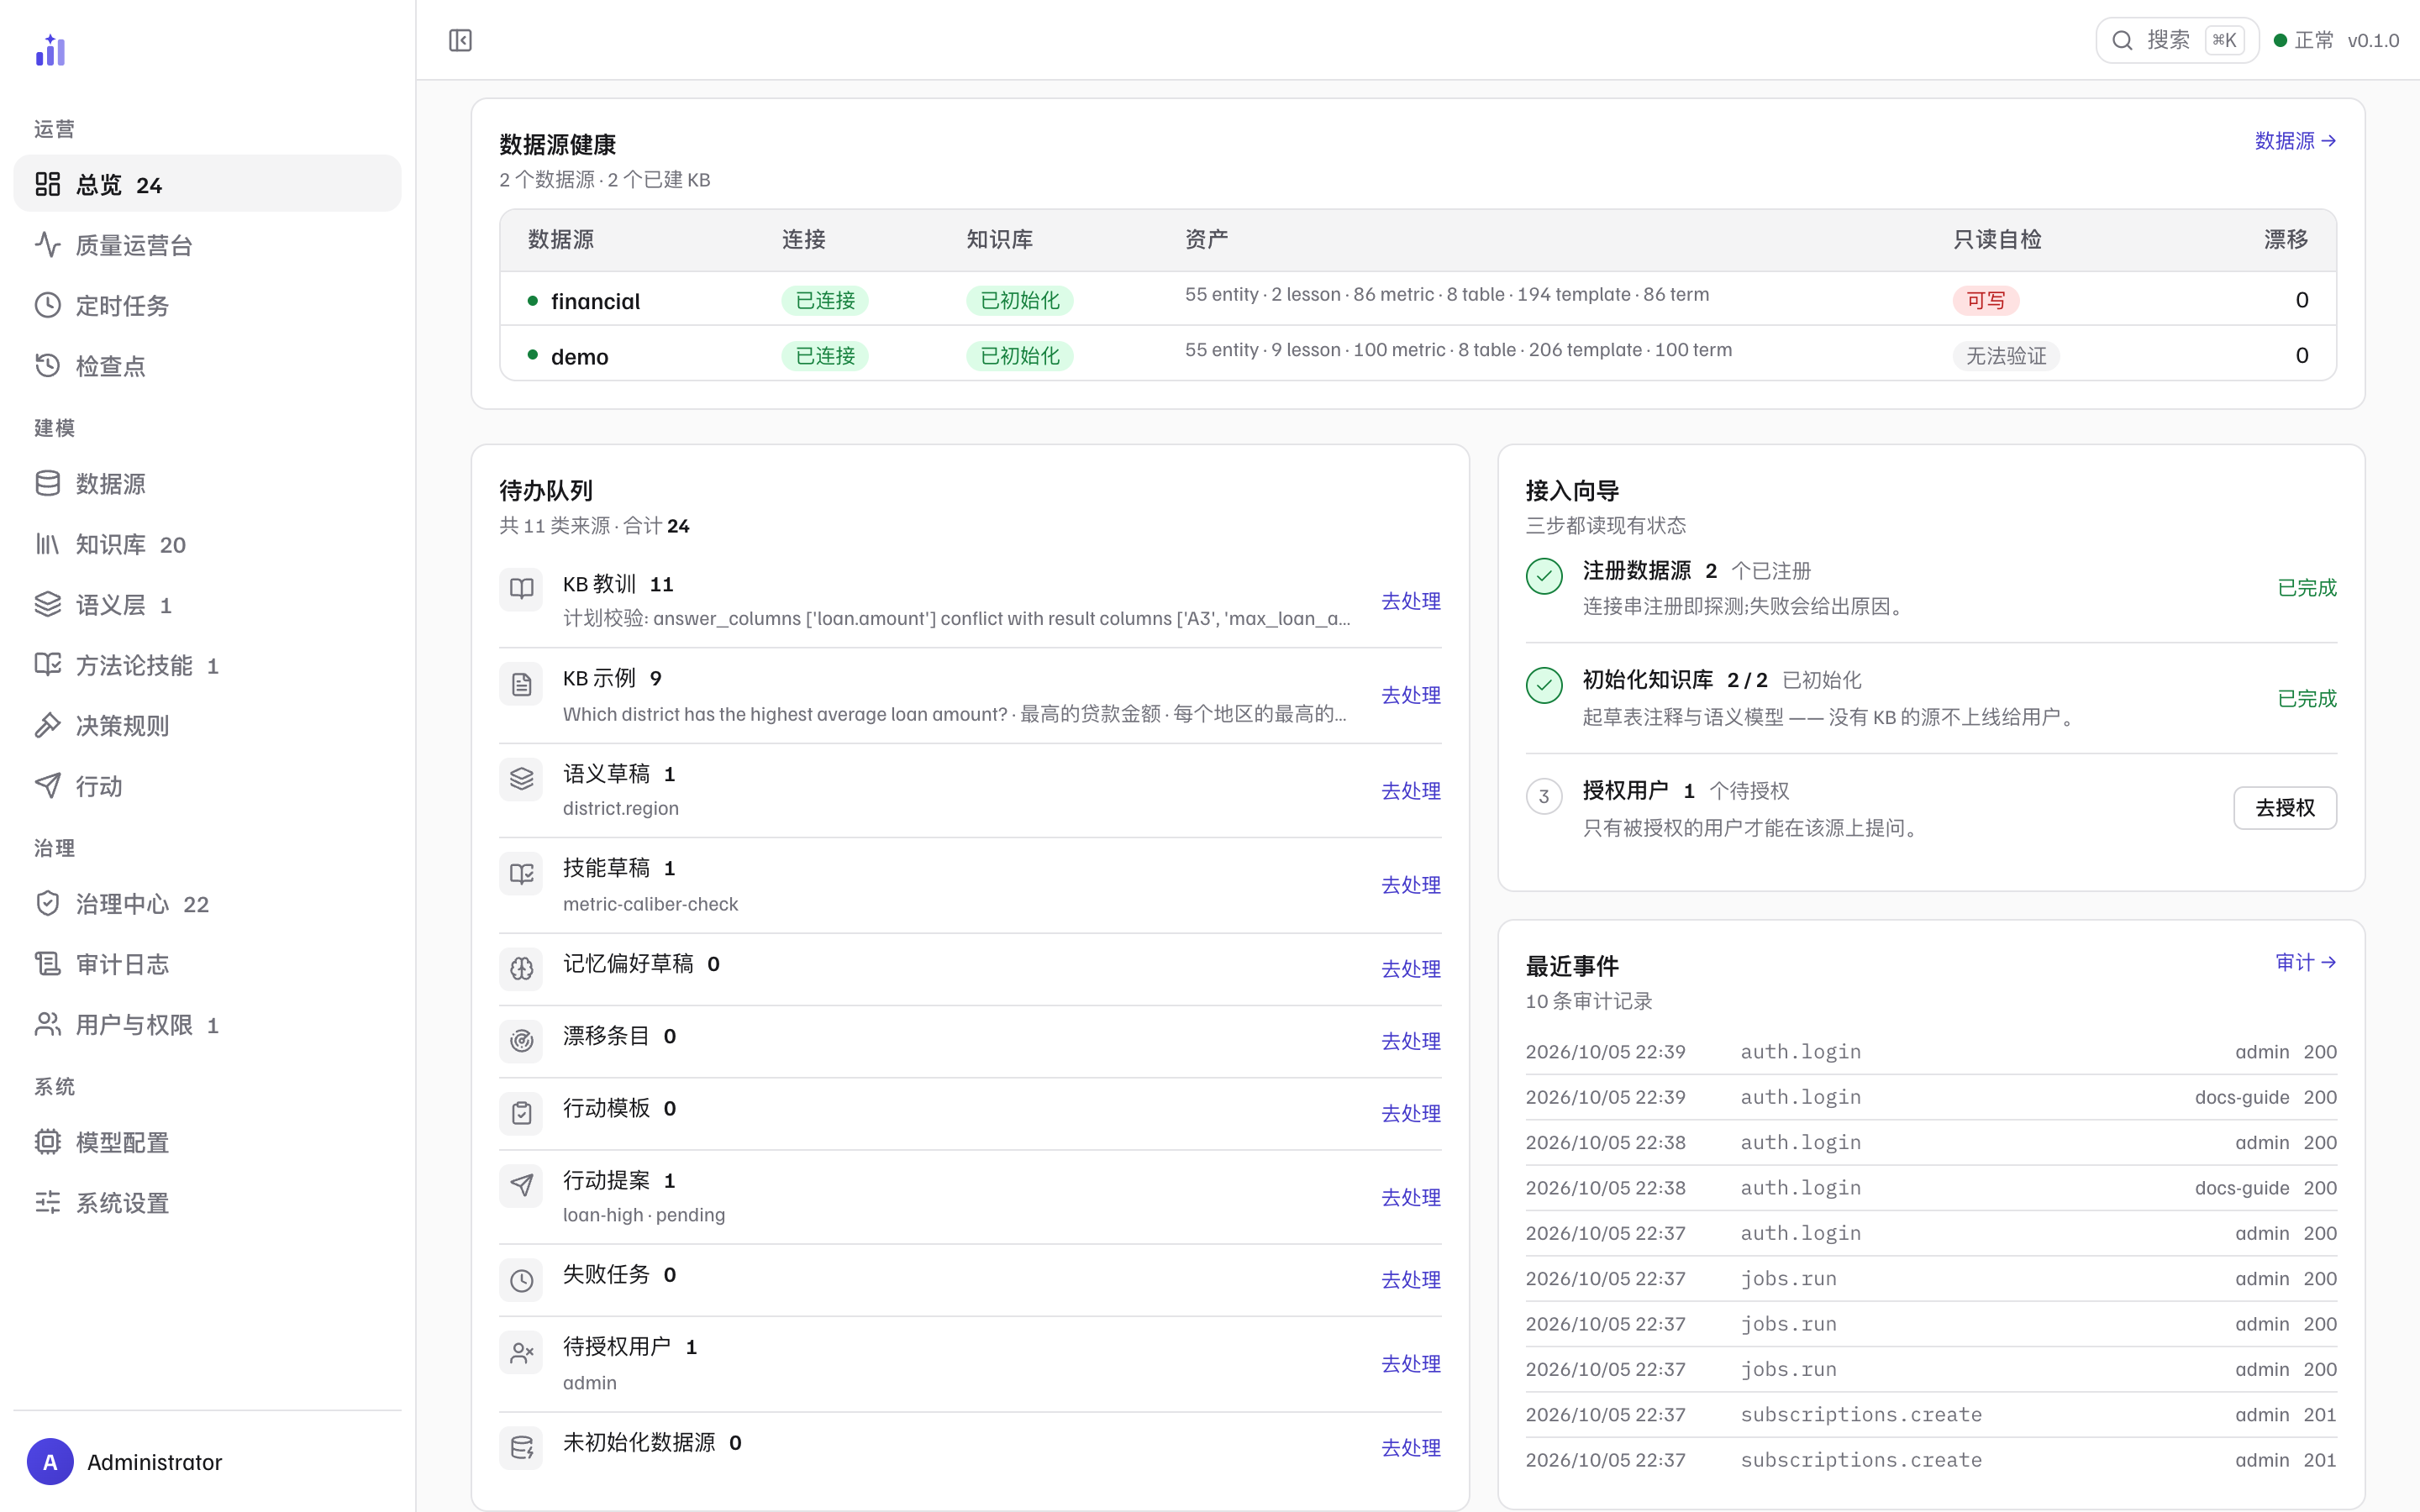
Task: Click the 行动模板 clipboard icon
Action: 521,1112
